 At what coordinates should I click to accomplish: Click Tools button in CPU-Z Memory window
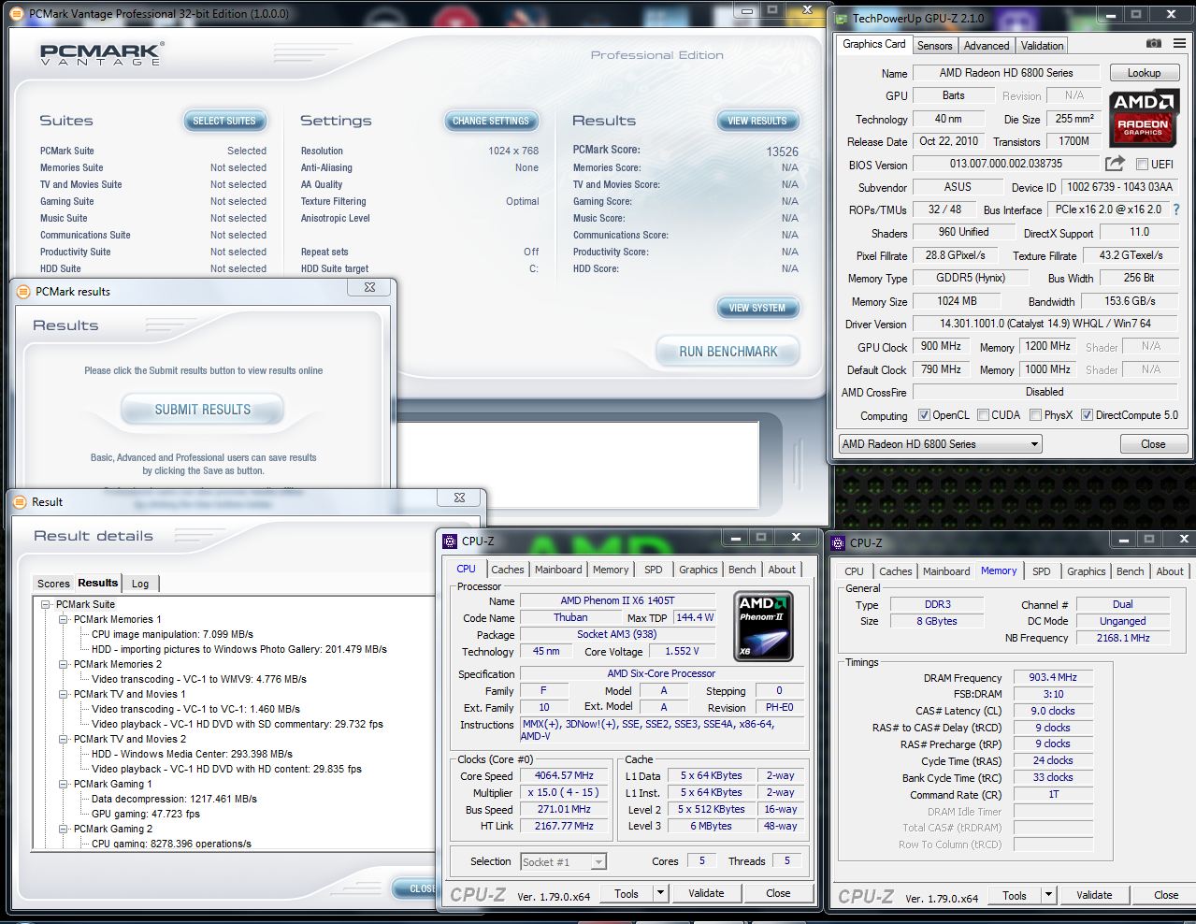(x=1015, y=895)
